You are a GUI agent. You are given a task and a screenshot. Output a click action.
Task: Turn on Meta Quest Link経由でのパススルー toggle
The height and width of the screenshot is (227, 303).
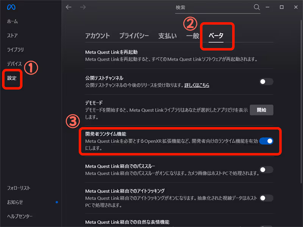[x=266, y=170]
